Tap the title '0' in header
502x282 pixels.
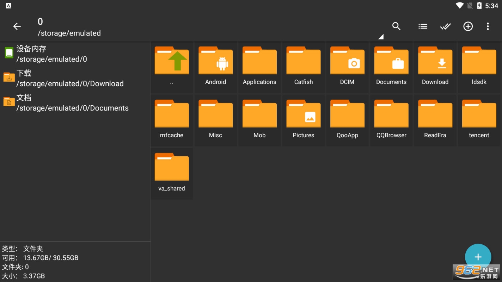click(x=40, y=21)
